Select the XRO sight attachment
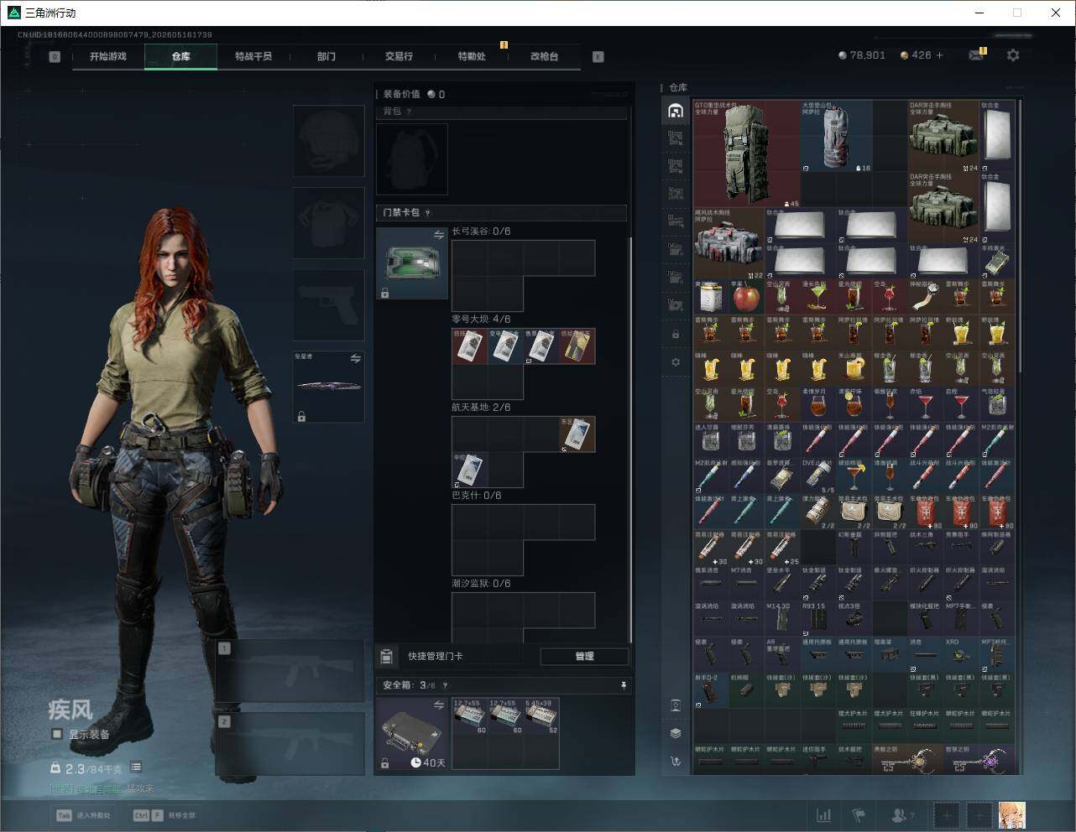Screen dimensions: 1076x832 point(961,654)
